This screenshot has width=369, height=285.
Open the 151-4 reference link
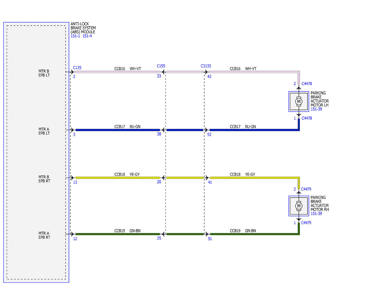tap(87, 36)
